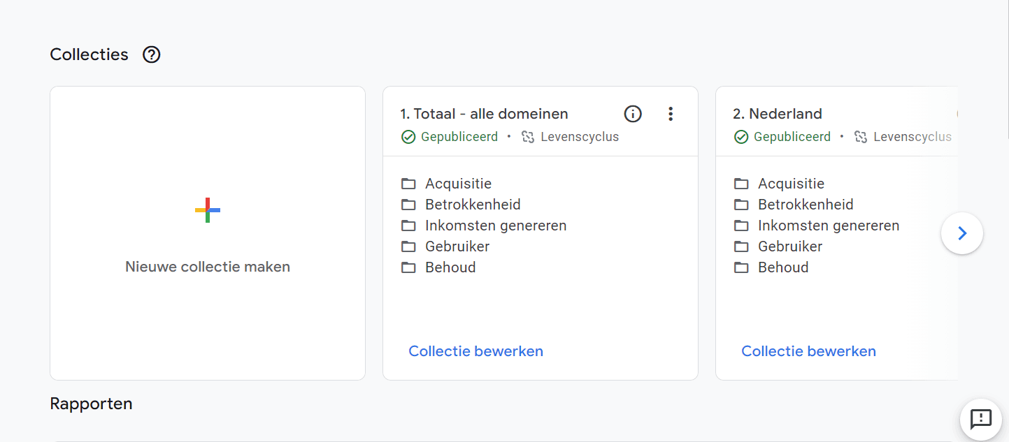Screen dimensions: 1009x442
Task: Click Gepubliceerd status in Totaal card
Action: (459, 137)
